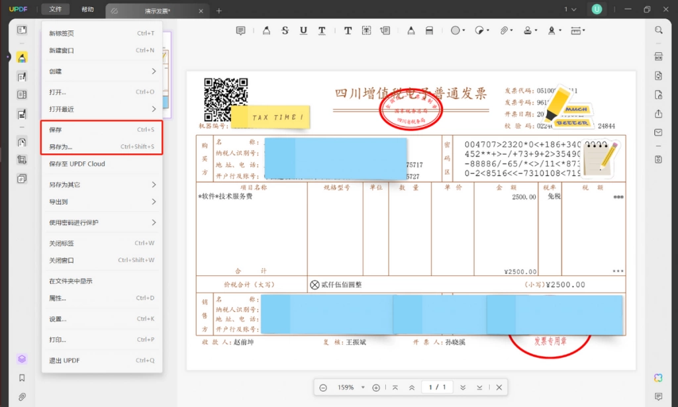This screenshot has height=407, width=678.
Task: Zoom in with the plus button
Action: pos(376,388)
